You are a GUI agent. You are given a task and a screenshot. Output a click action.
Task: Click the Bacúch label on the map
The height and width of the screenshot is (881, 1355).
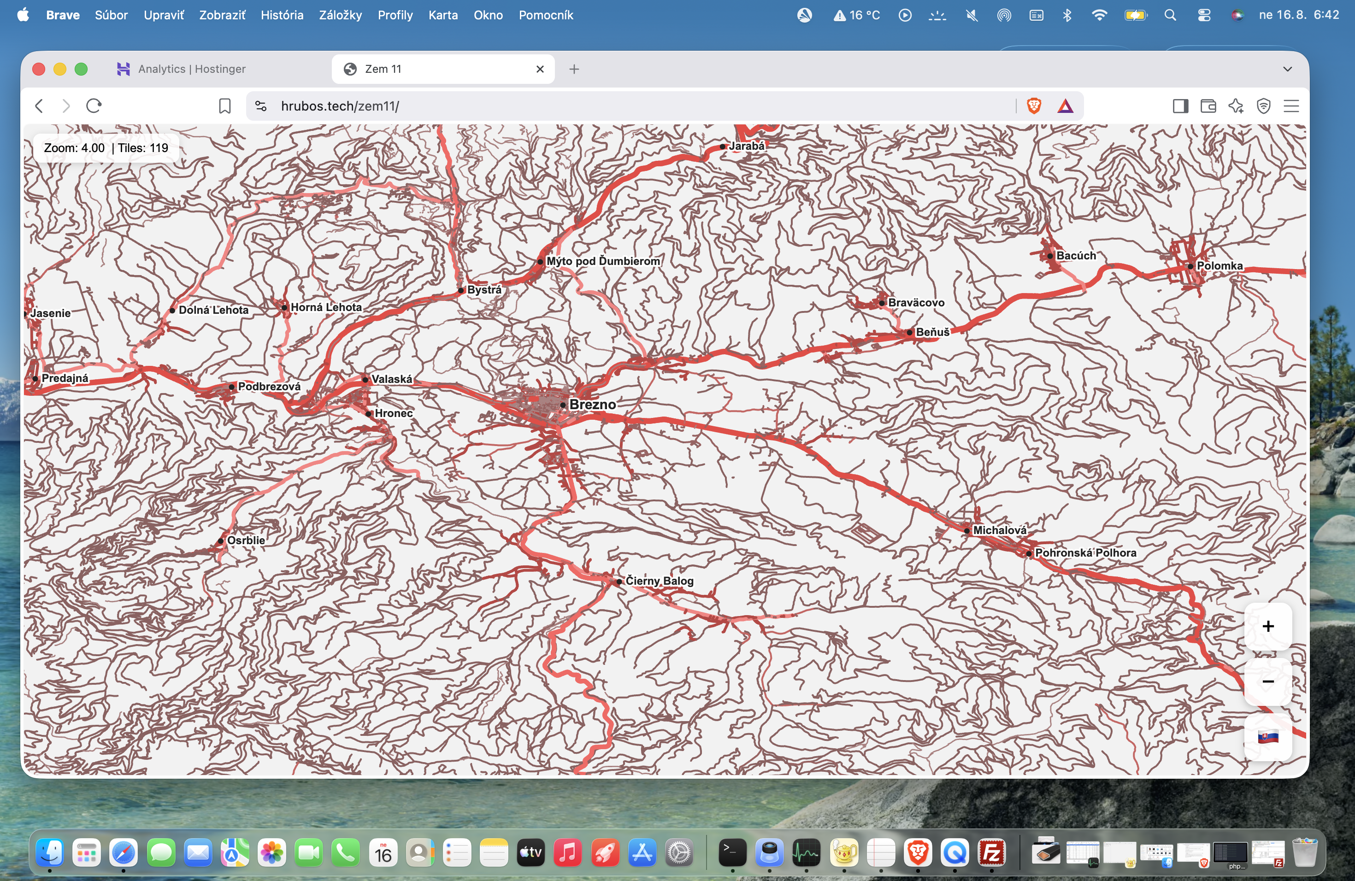tap(1076, 256)
